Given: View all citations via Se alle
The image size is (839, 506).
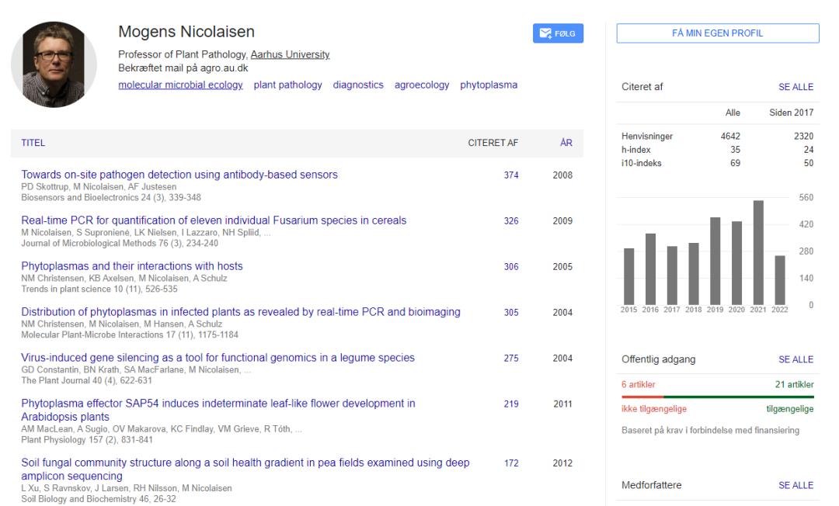Looking at the screenshot, I should [795, 88].
